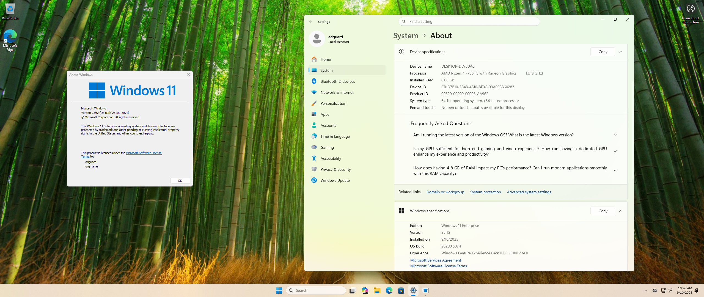
Task: Select the Installed RAM value 6.00 GB
Action: [448, 80]
